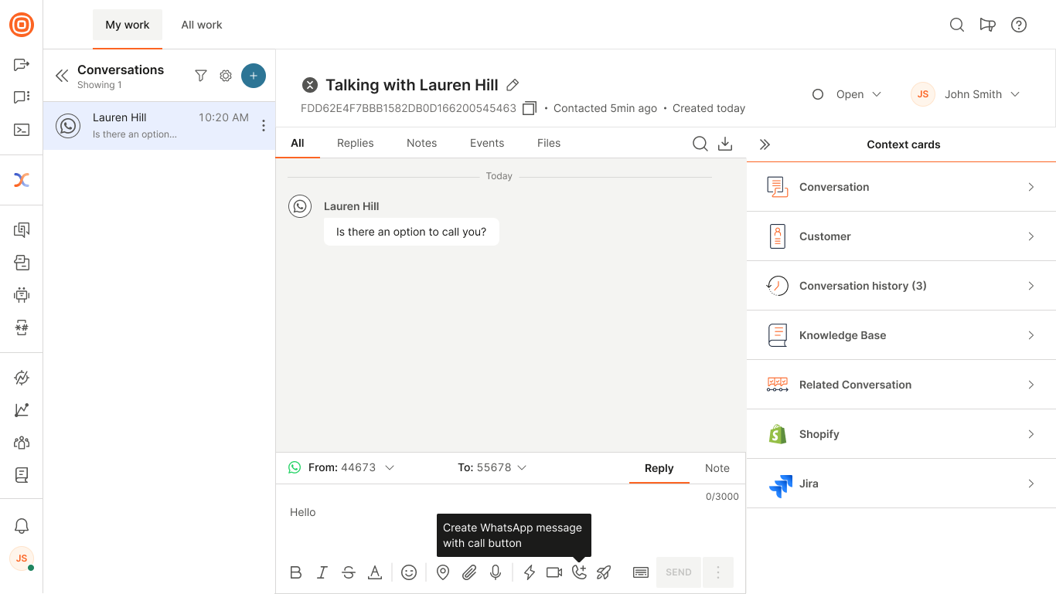Open the emoji picker

tap(409, 572)
